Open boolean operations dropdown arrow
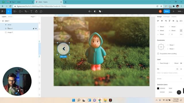 tap(102, 11)
